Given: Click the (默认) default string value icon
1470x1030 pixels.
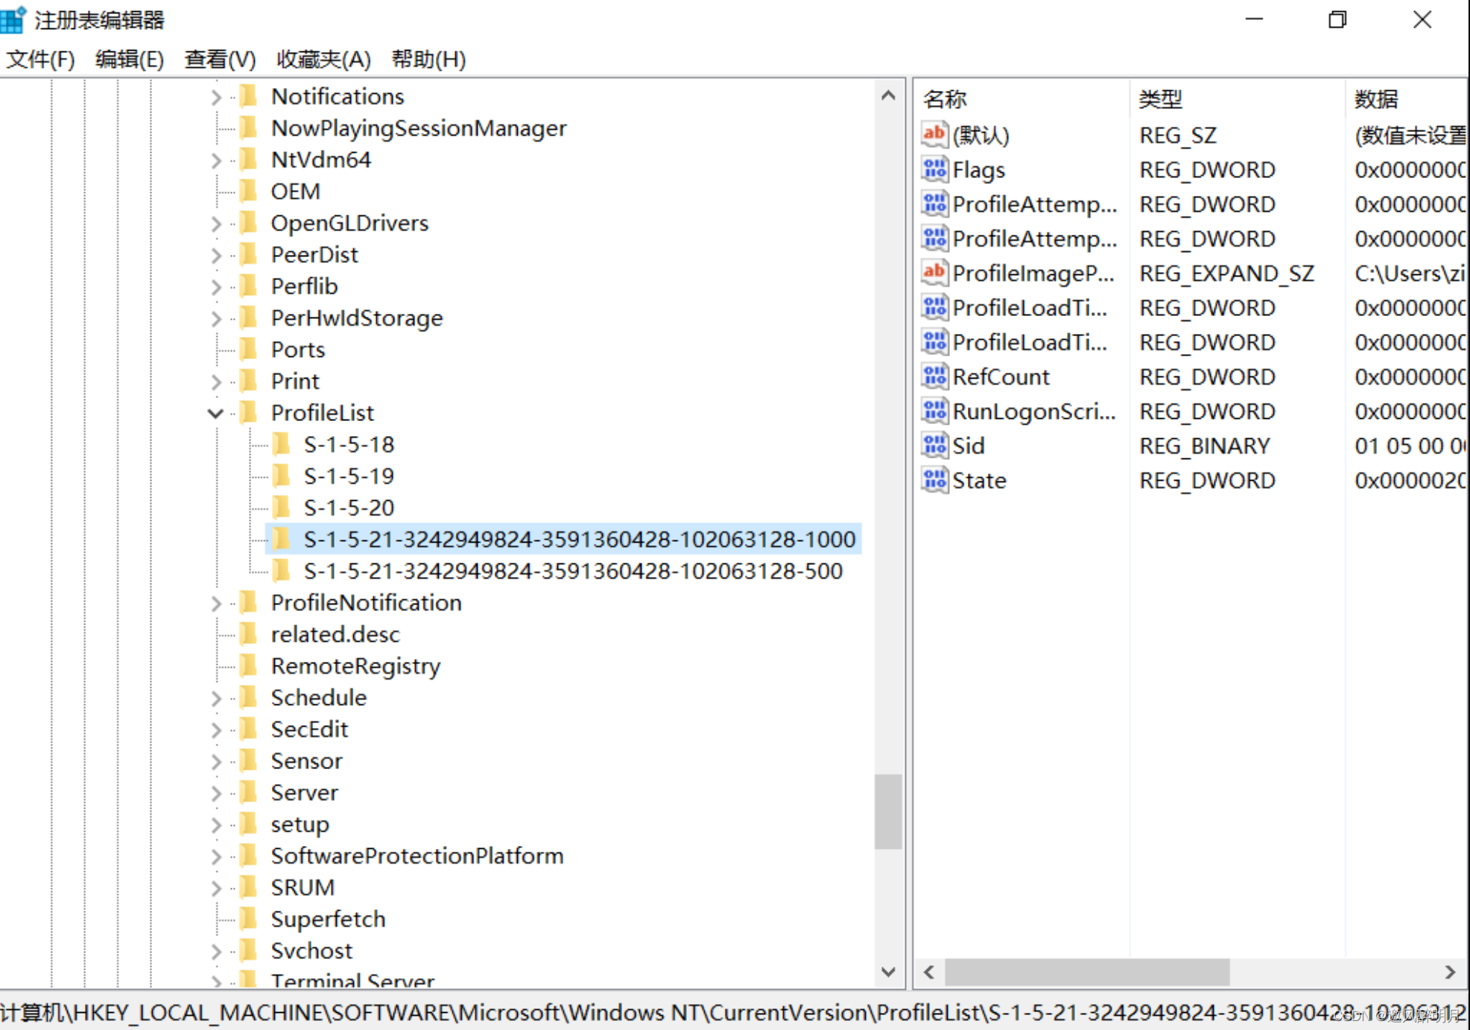Looking at the screenshot, I should (x=934, y=136).
